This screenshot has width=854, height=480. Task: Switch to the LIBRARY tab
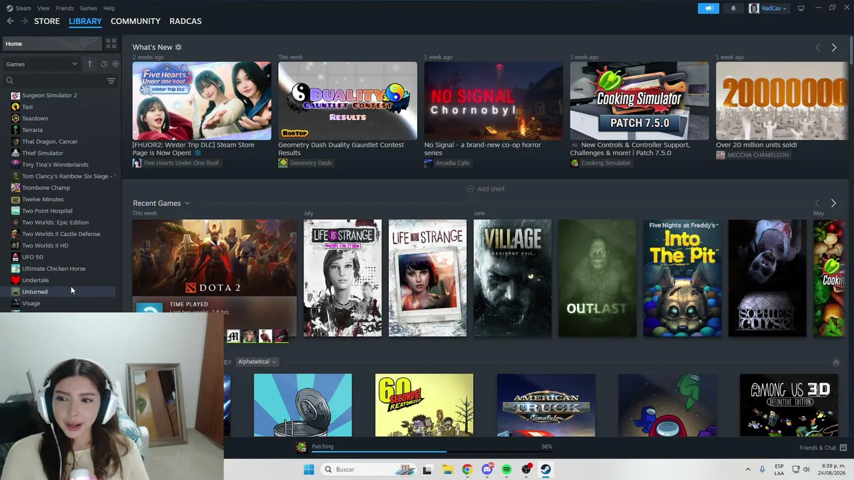coord(85,21)
